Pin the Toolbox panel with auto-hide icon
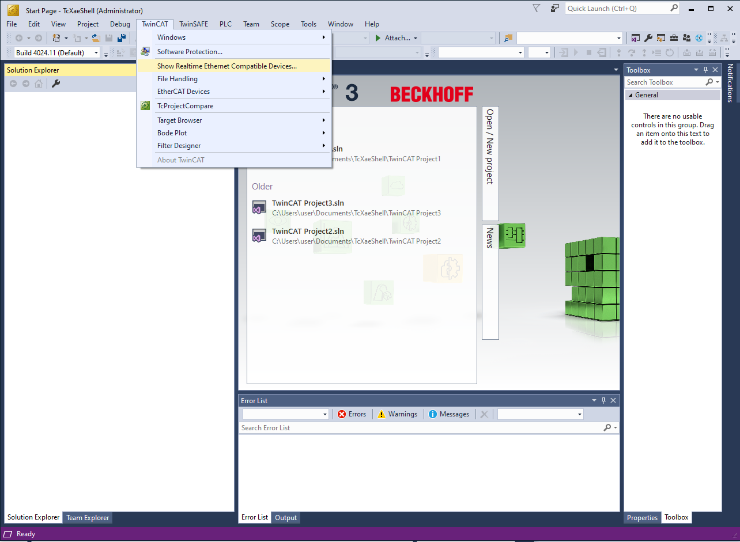Screen dimensions: 740x542 pos(706,70)
